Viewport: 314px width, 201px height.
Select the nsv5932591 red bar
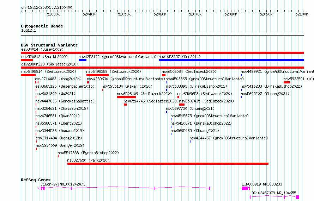pyautogui.click(x=286, y=82)
